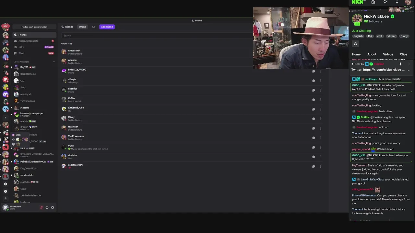Click the chill tag chip
The width and height of the screenshot is (415, 233).
pos(380,36)
